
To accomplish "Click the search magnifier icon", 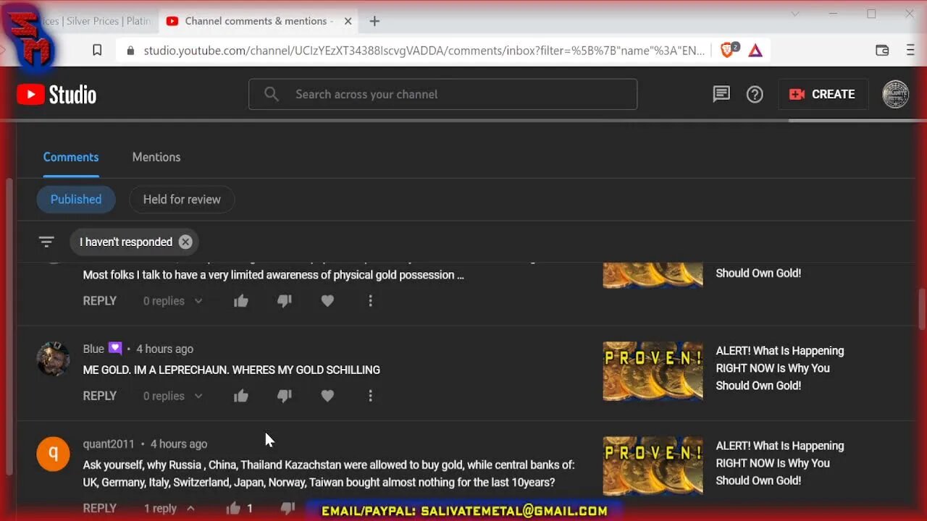I will 272,94.
